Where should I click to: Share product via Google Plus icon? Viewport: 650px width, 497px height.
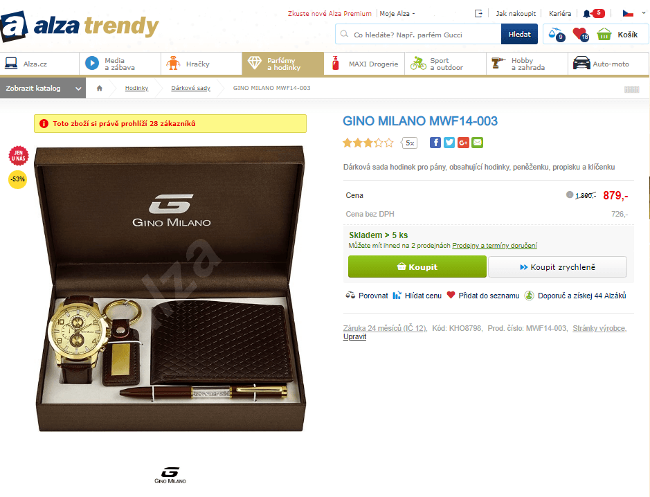click(463, 143)
